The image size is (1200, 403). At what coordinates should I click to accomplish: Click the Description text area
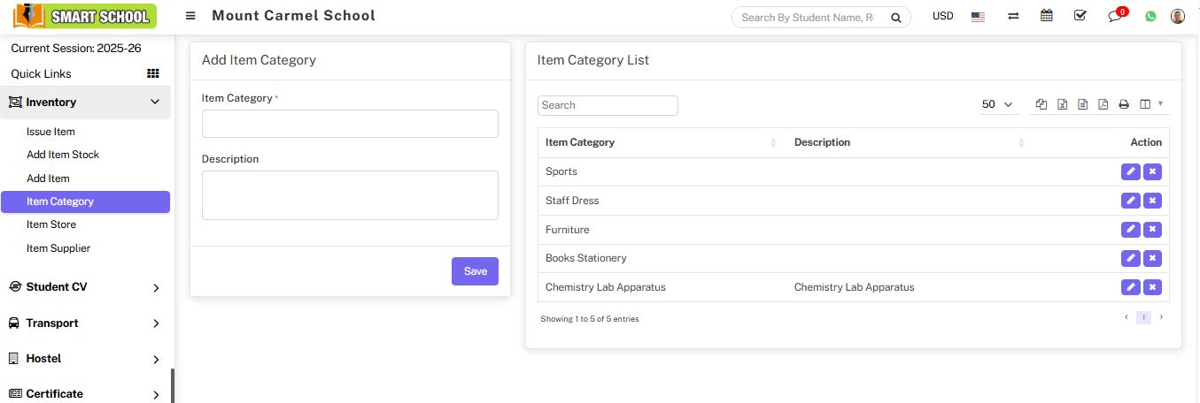coord(350,195)
